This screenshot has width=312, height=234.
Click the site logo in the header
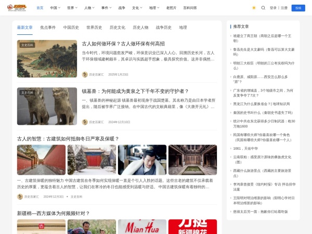(17, 8)
